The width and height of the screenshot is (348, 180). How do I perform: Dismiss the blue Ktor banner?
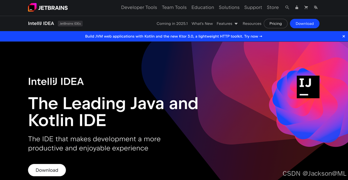tap(343, 36)
